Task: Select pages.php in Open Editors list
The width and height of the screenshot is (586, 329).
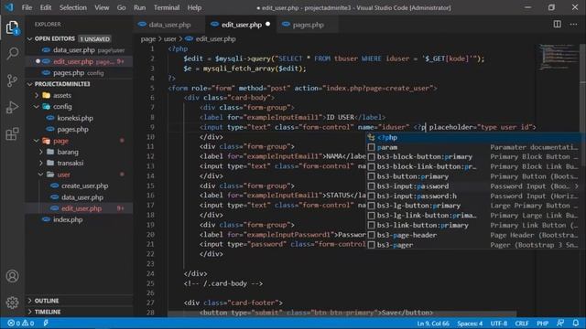Action: click(x=69, y=73)
